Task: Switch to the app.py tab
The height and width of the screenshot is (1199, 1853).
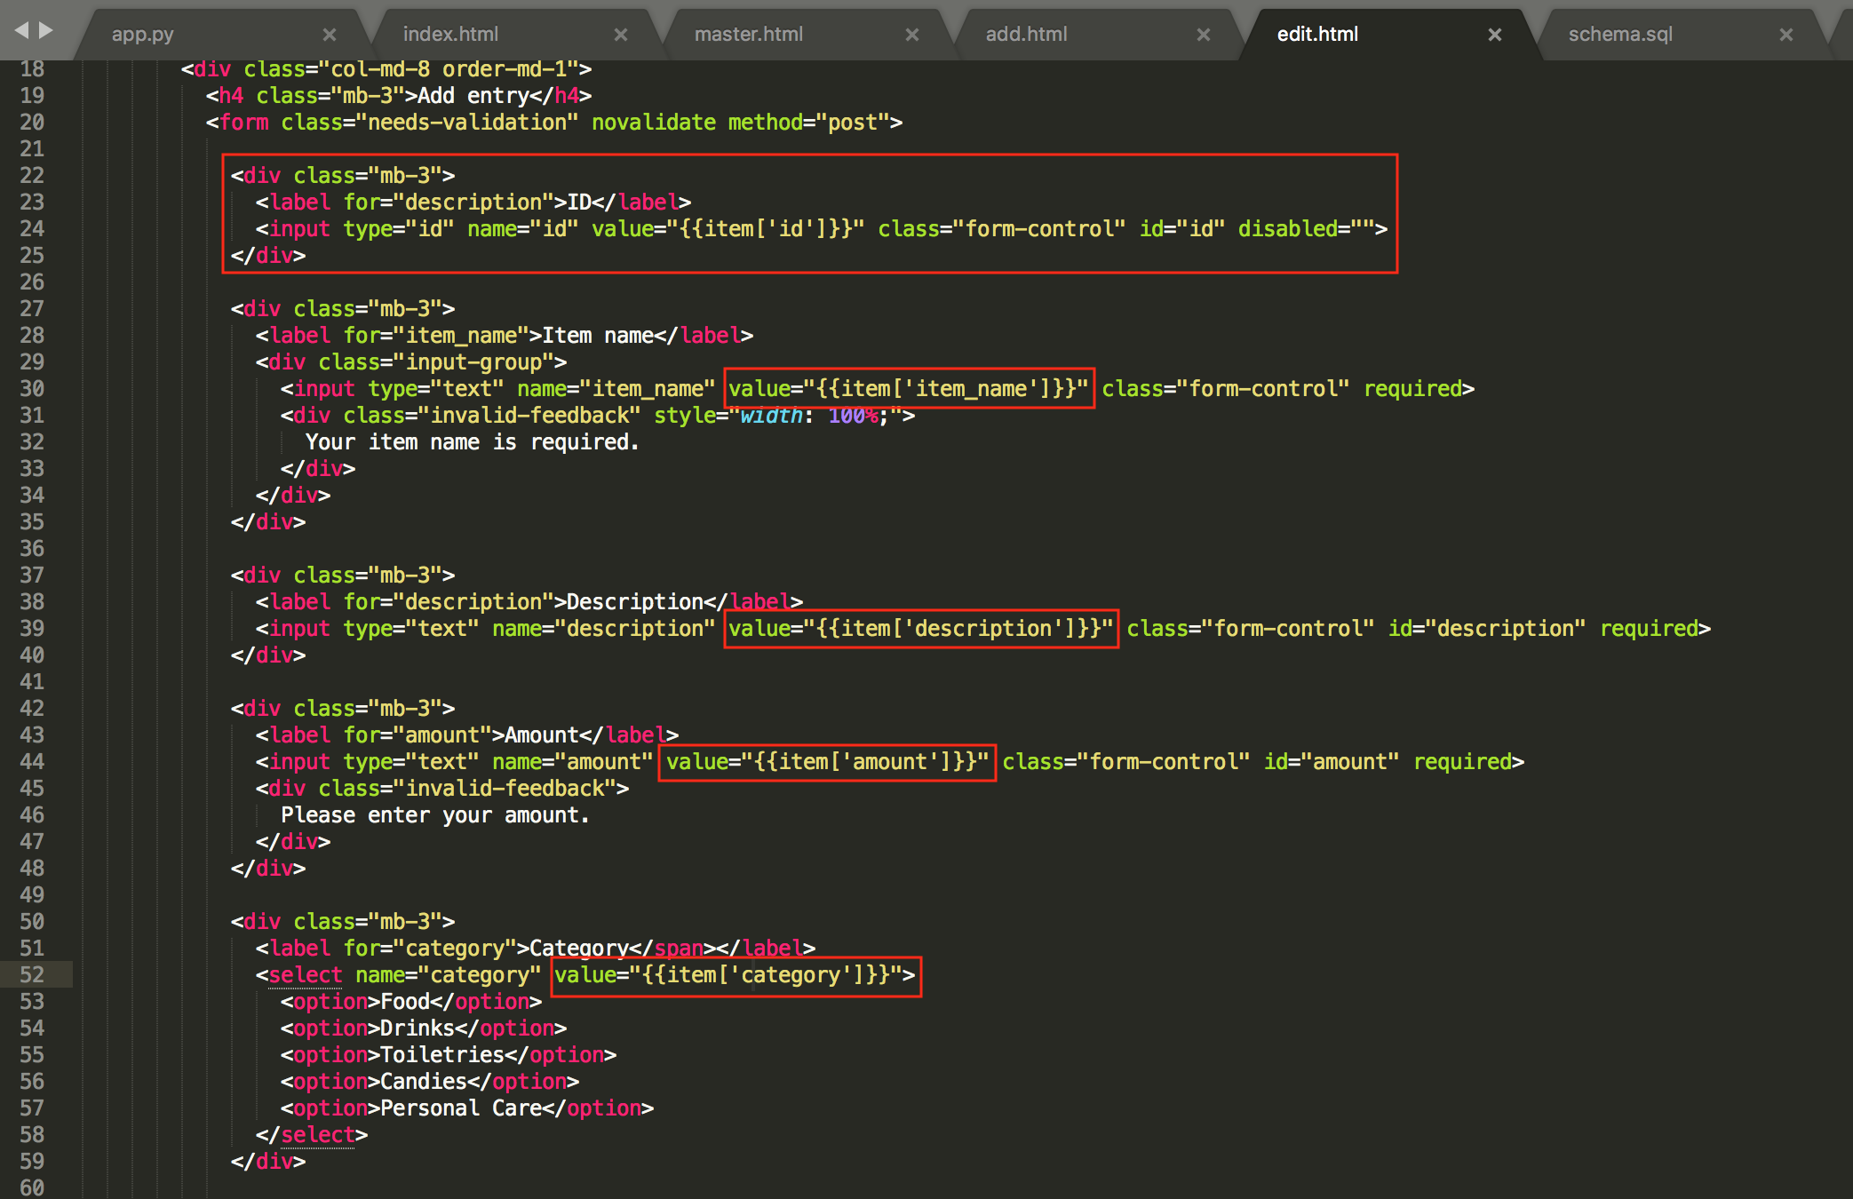Action: tap(142, 35)
